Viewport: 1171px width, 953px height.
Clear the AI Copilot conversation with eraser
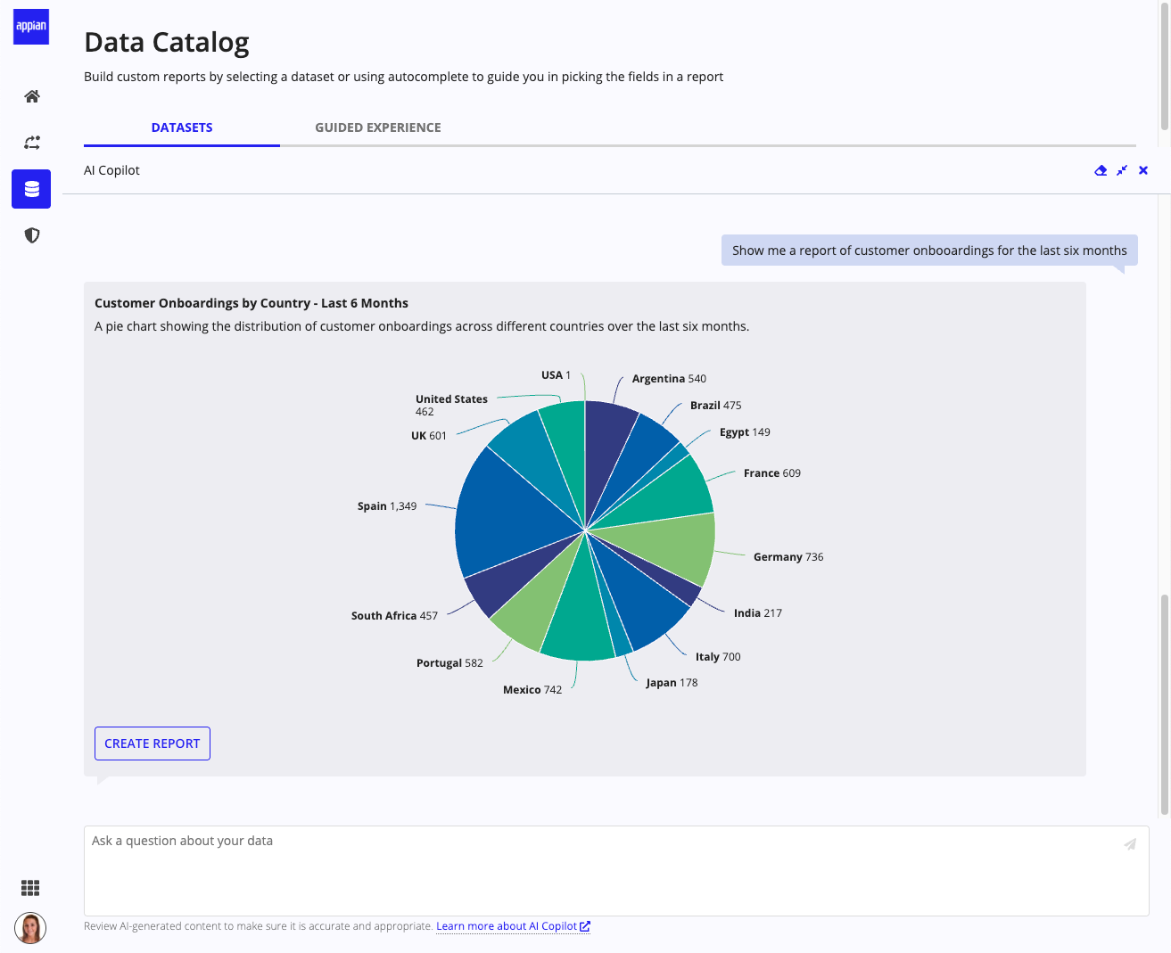pyautogui.click(x=1101, y=170)
